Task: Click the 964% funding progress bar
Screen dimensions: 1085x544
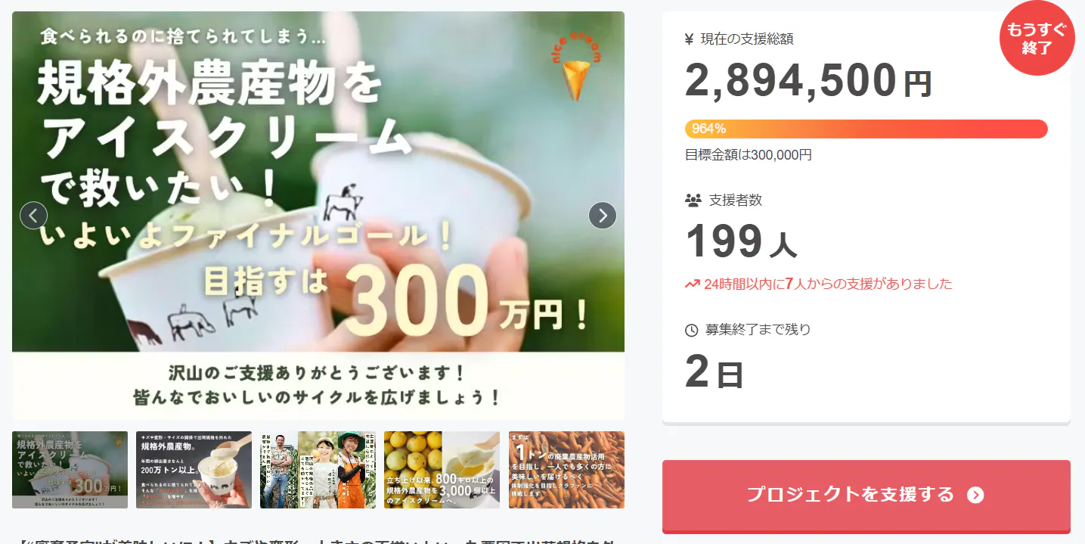Action: point(866,129)
